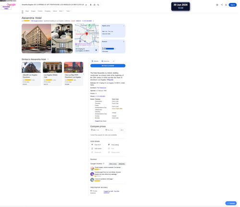Click the Suggest an edit link
The image size is (240, 207).
point(108,191)
